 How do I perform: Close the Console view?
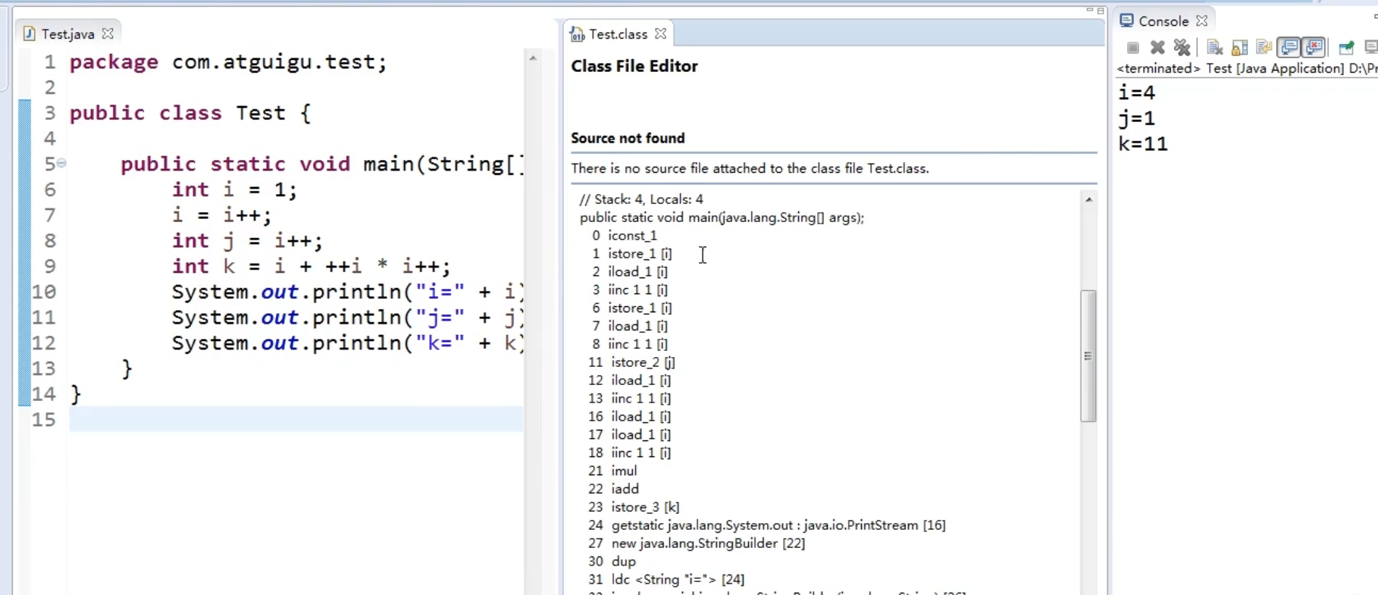[1201, 20]
